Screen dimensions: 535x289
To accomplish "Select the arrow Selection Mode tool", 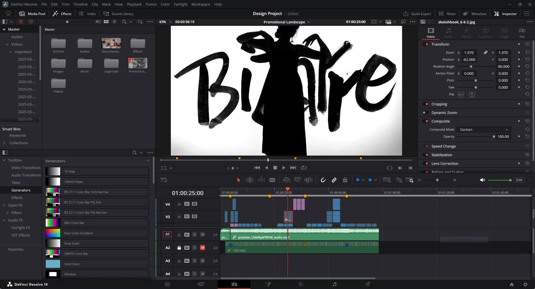I will pyautogui.click(x=238, y=180).
